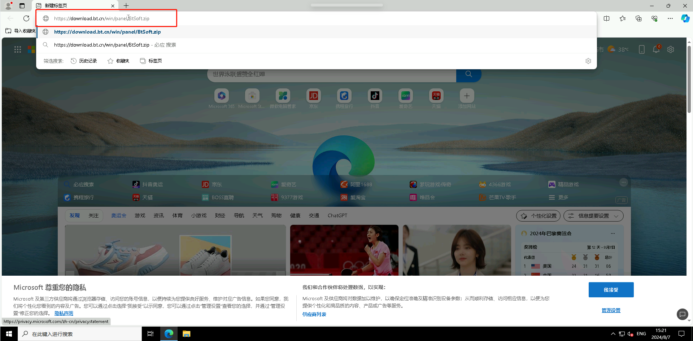Open the favorites star toolbar icon
Image resolution: width=693 pixels, height=341 pixels.
point(623,18)
